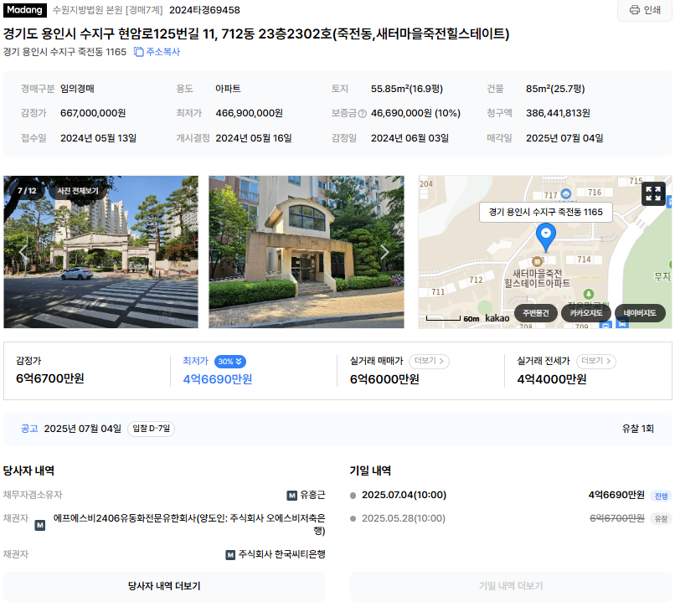The width and height of the screenshot is (675, 607).
Task: Click the 보증금 help question icon
Action: point(363,114)
